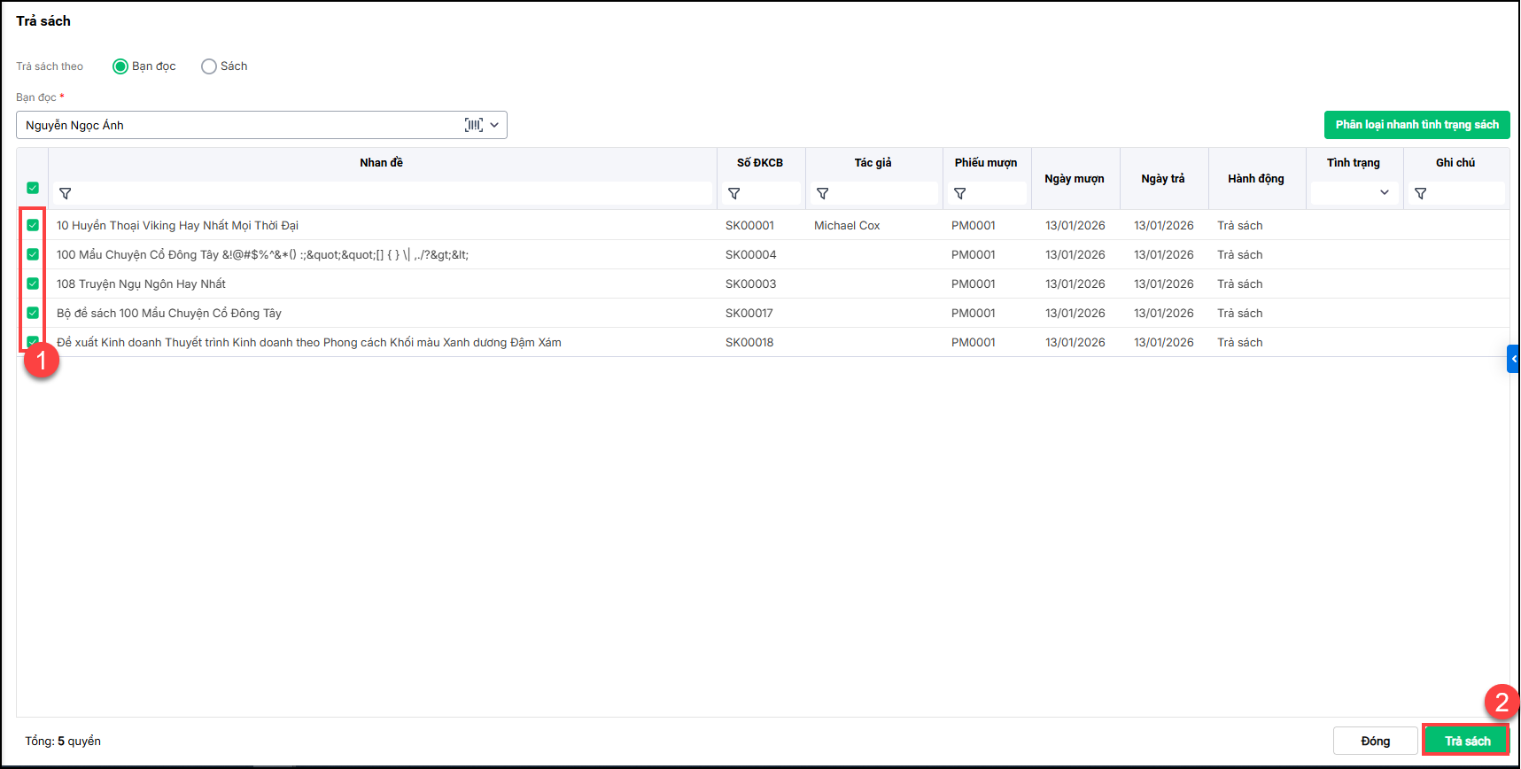1521x769 pixels.
Task: Click the filter icon under Tác giả column
Action: [x=823, y=193]
